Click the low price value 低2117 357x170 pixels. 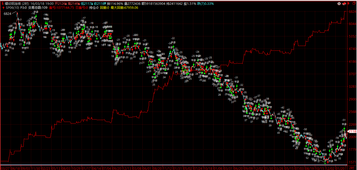point(86,4)
